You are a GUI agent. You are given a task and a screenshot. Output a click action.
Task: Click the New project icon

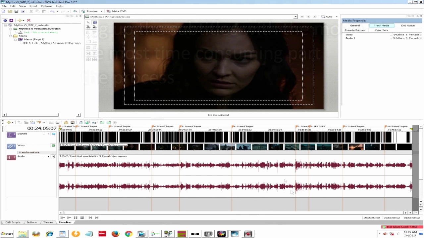click(3, 11)
